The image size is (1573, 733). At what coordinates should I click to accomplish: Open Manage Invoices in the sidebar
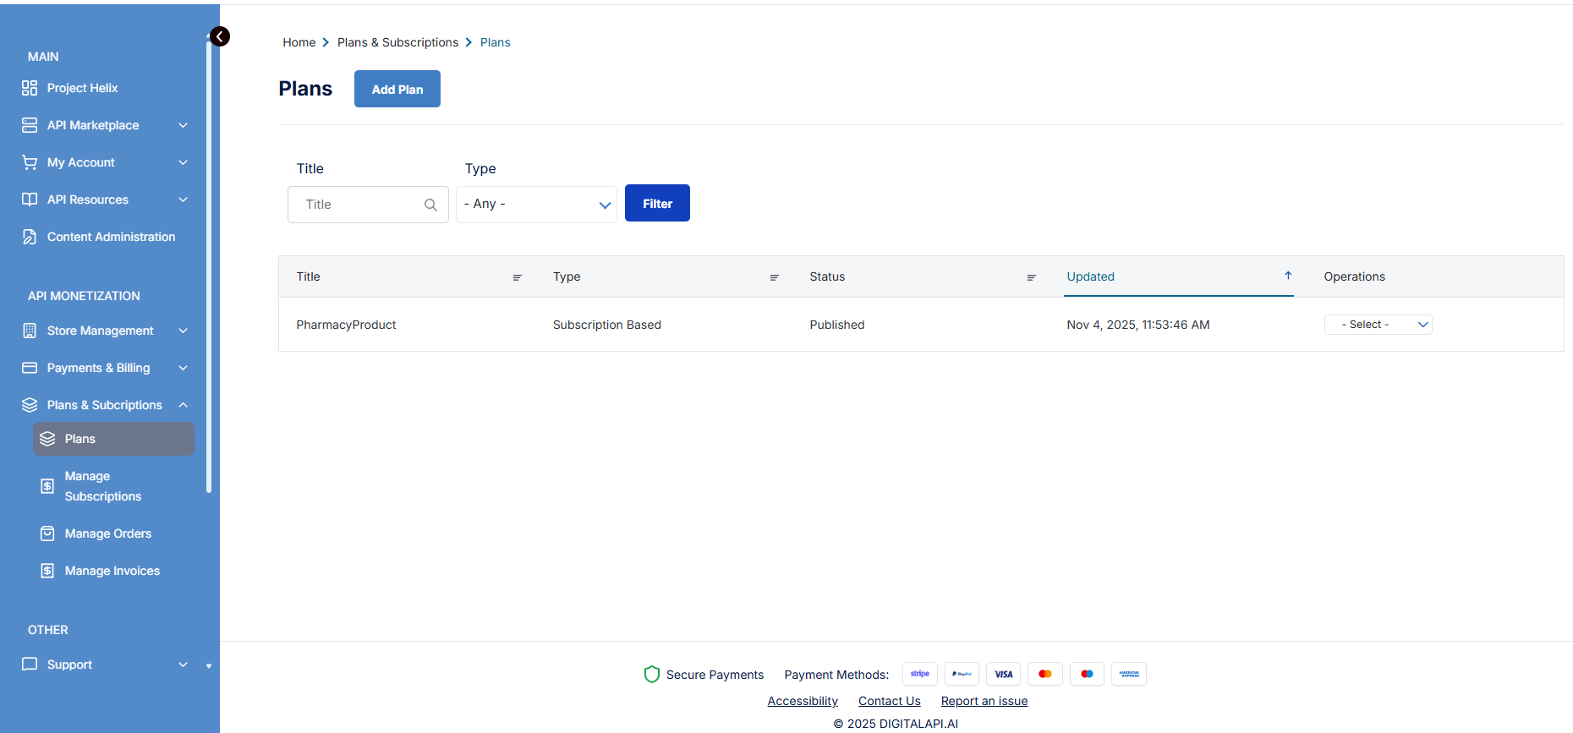coord(112,571)
